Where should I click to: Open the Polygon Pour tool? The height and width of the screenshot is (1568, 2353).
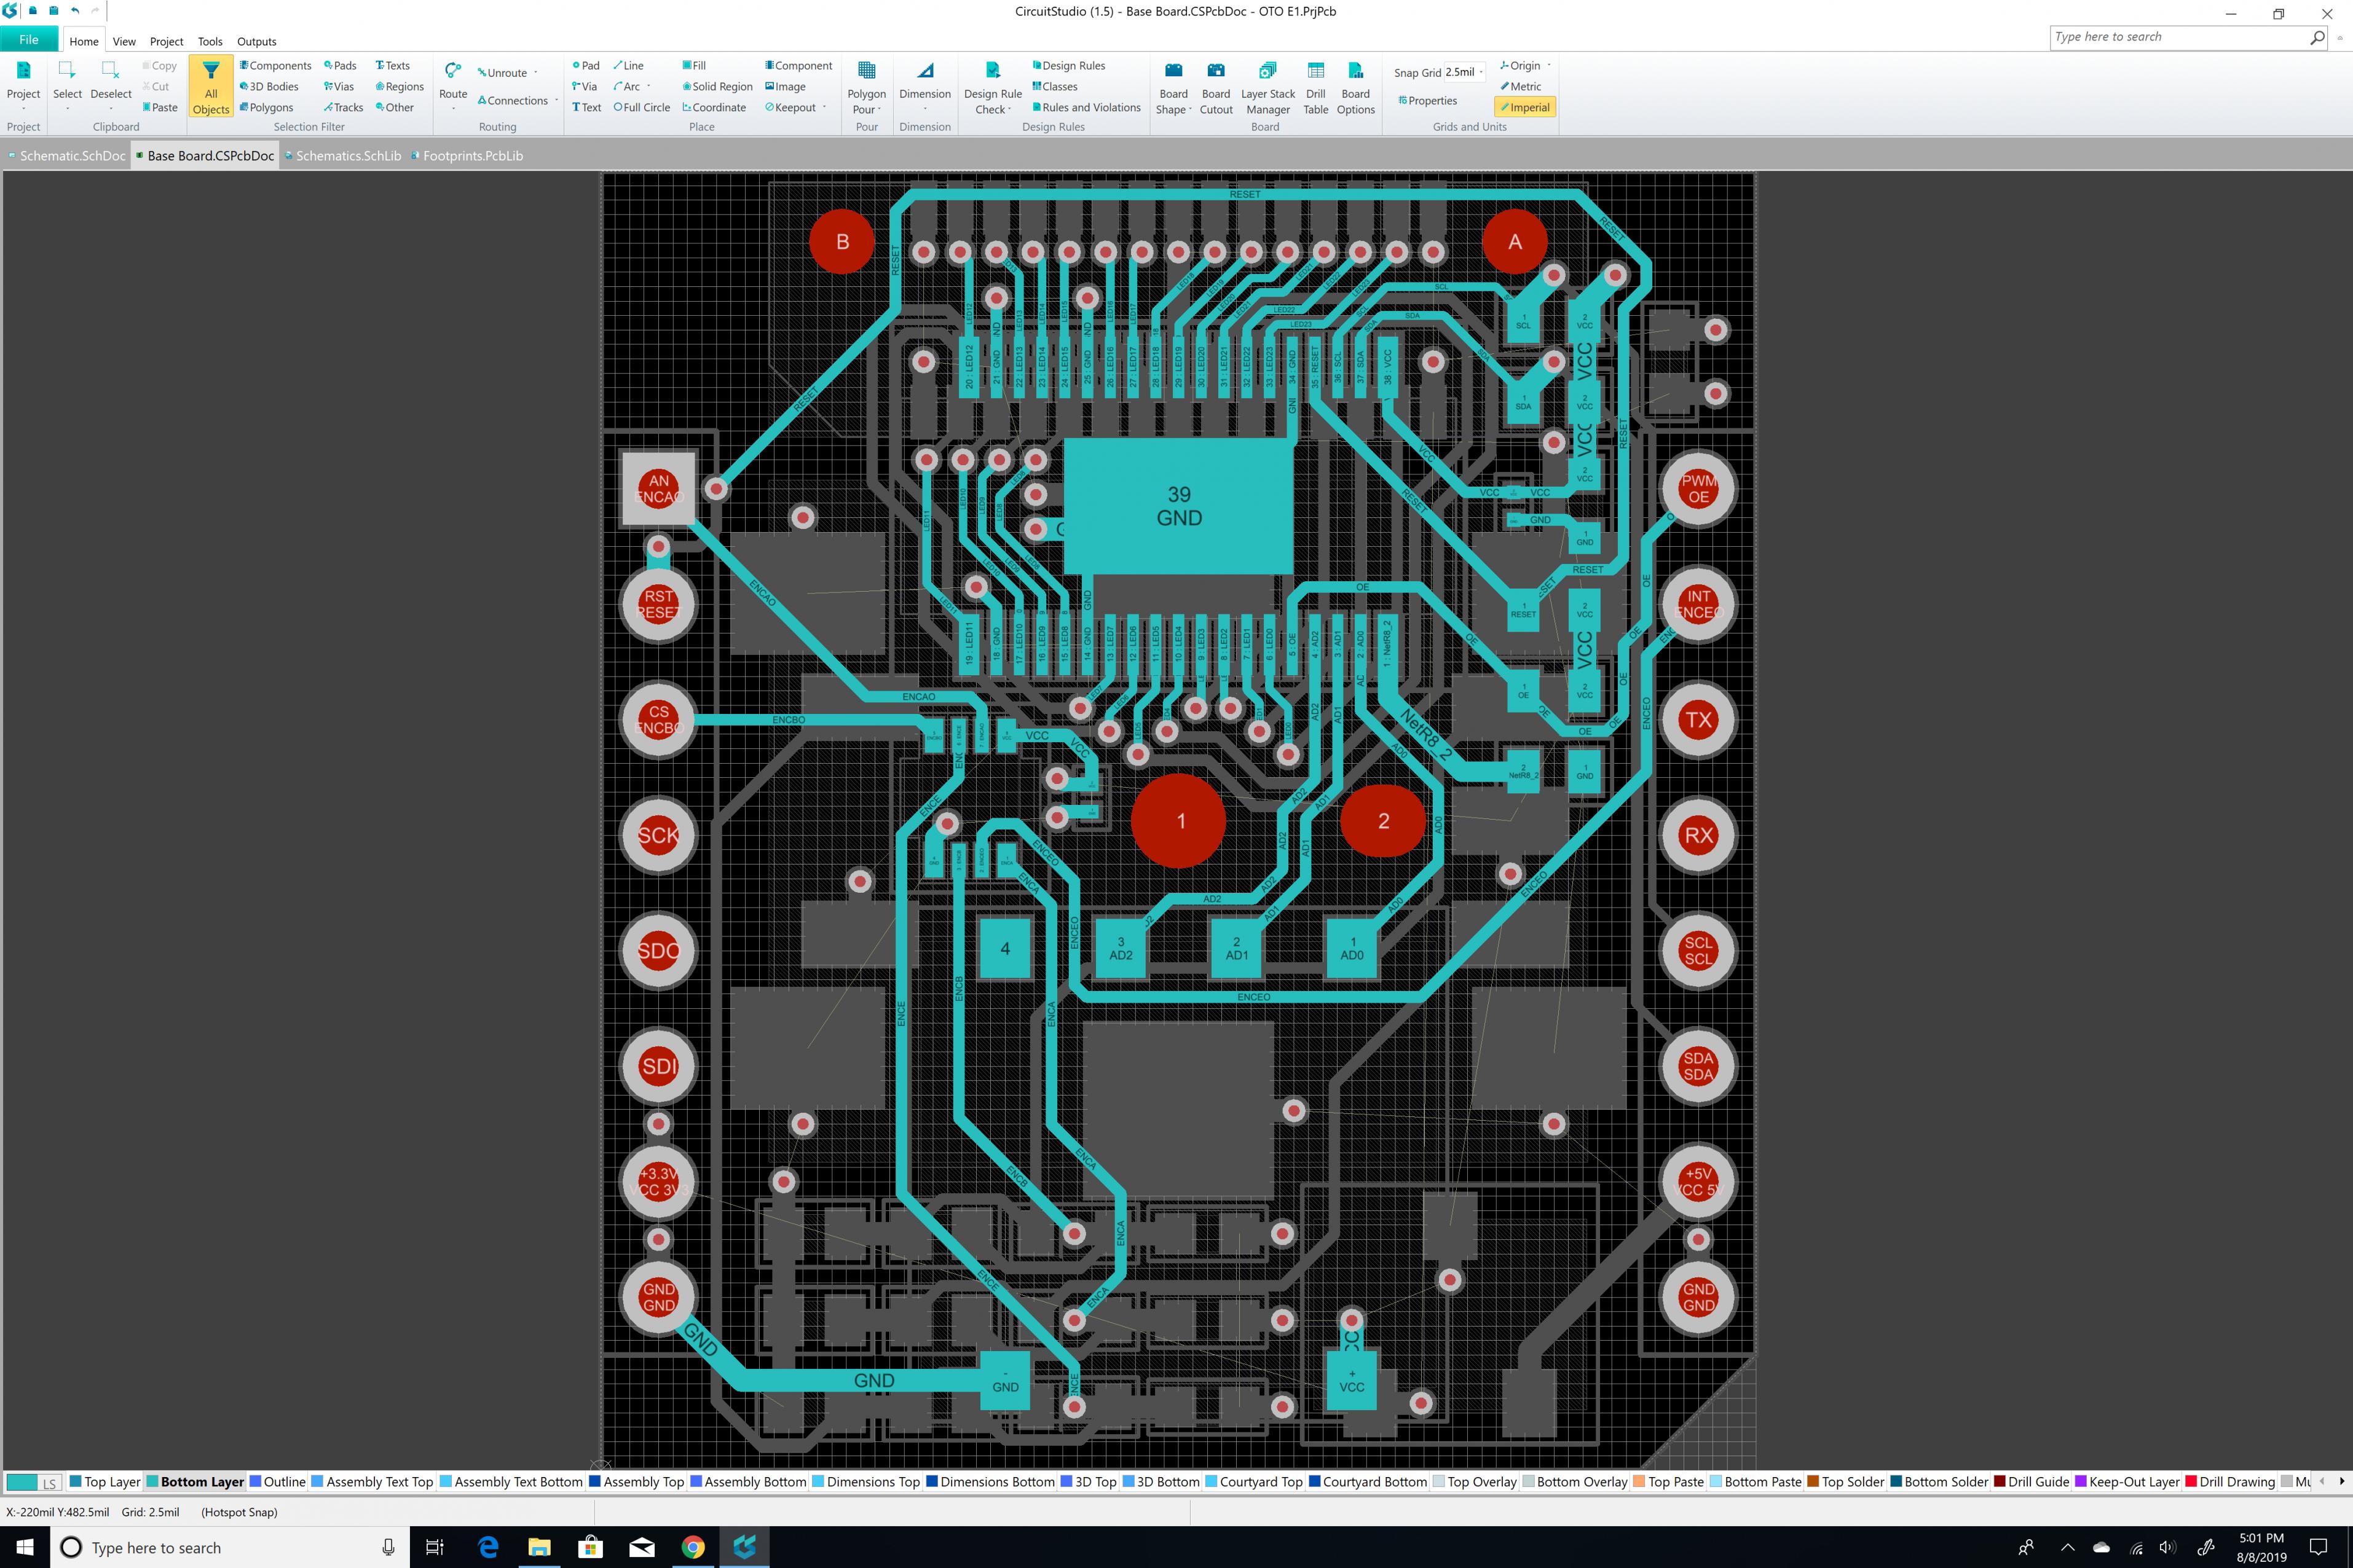click(866, 87)
